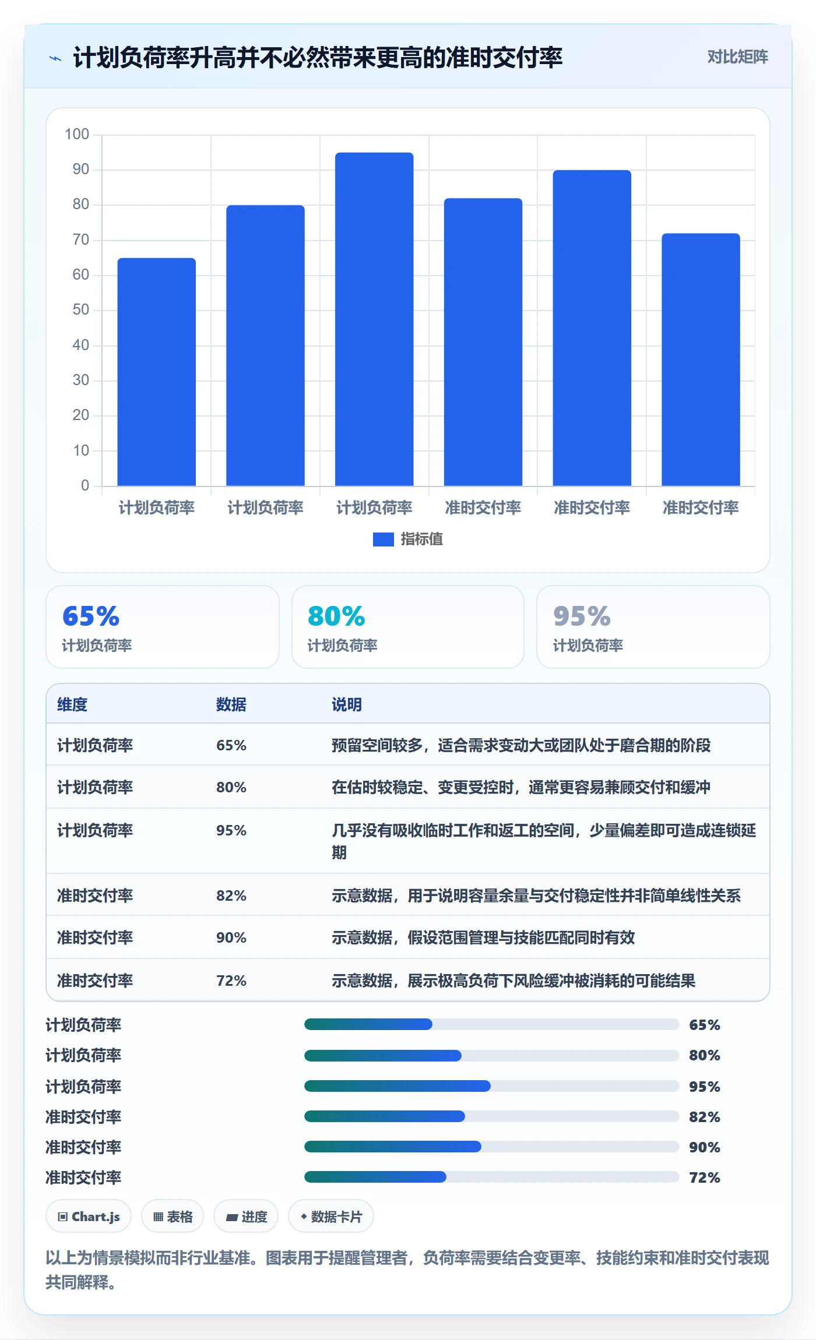Select the 80% 计划负荷率 data card
The height and width of the screenshot is (1340, 816).
tap(408, 627)
